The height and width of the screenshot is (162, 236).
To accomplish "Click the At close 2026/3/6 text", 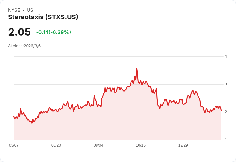I will tap(24, 46).
